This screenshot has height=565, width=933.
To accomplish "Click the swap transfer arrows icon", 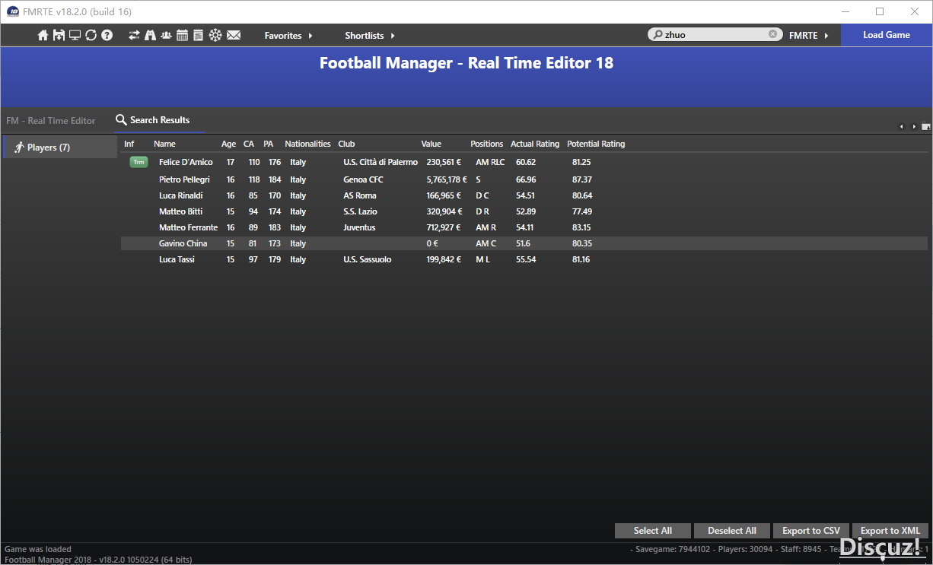I will [x=134, y=35].
